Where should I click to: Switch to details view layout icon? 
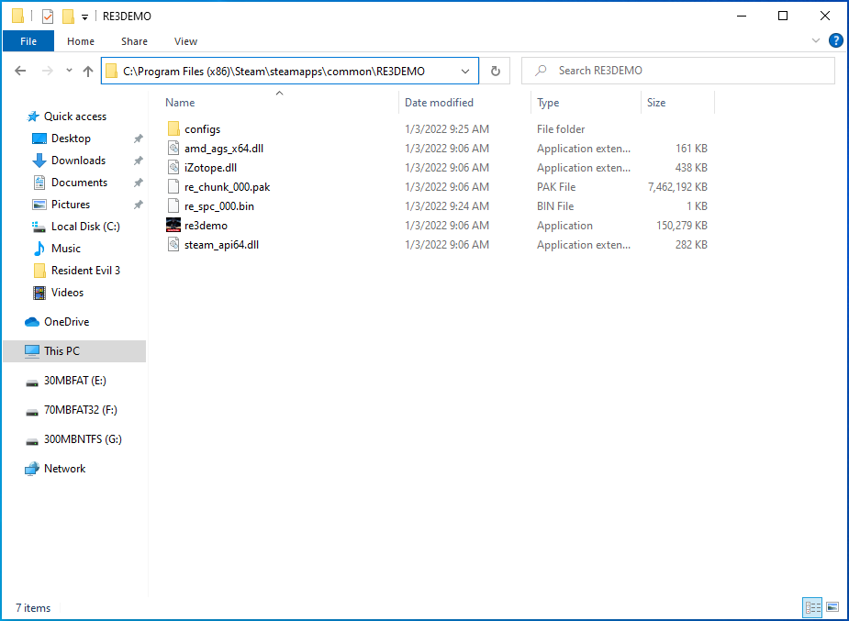point(812,607)
